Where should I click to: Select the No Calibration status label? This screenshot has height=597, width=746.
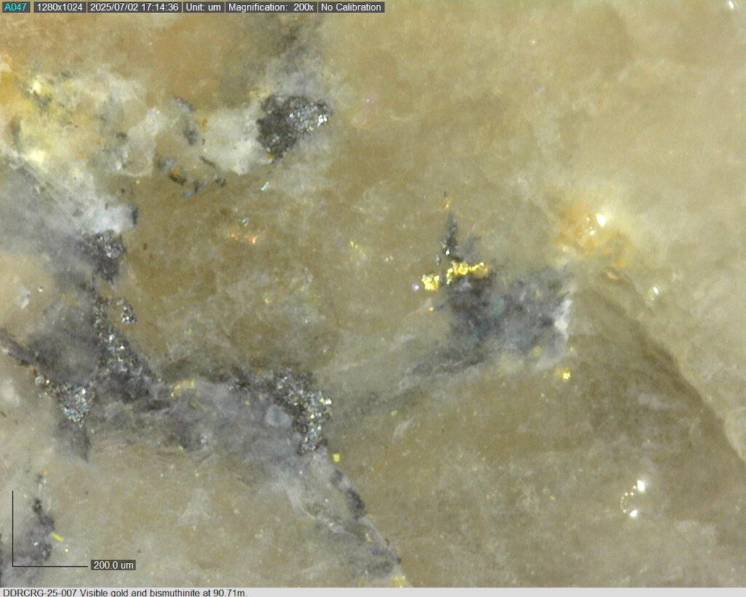click(x=350, y=7)
